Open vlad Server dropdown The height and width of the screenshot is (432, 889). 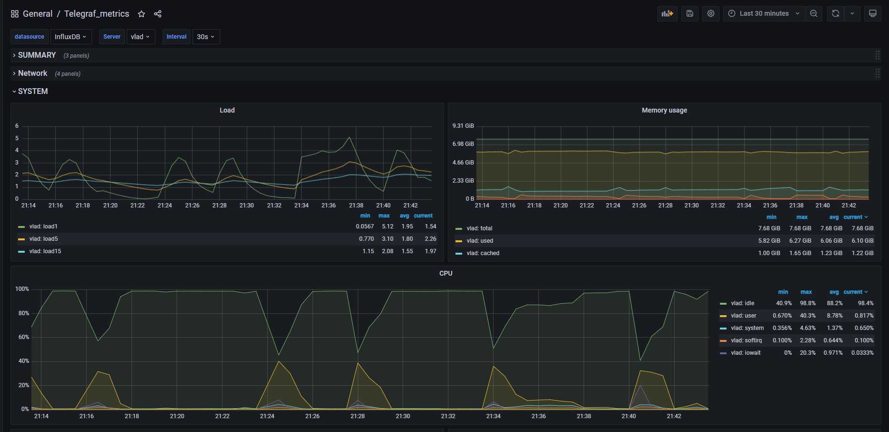(141, 37)
